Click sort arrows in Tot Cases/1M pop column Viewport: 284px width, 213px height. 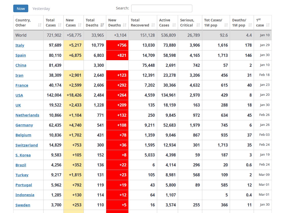pos(226,25)
